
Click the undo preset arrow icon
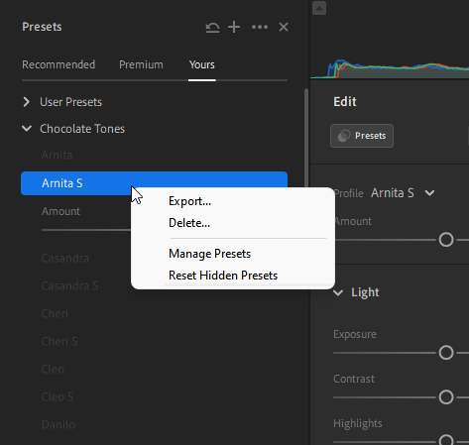tap(212, 27)
